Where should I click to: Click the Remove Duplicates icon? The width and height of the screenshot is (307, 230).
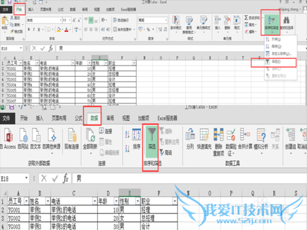tap(219, 134)
